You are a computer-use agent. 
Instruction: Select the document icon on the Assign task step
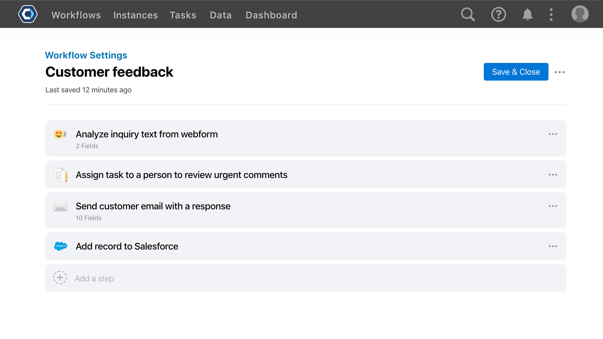(60, 175)
